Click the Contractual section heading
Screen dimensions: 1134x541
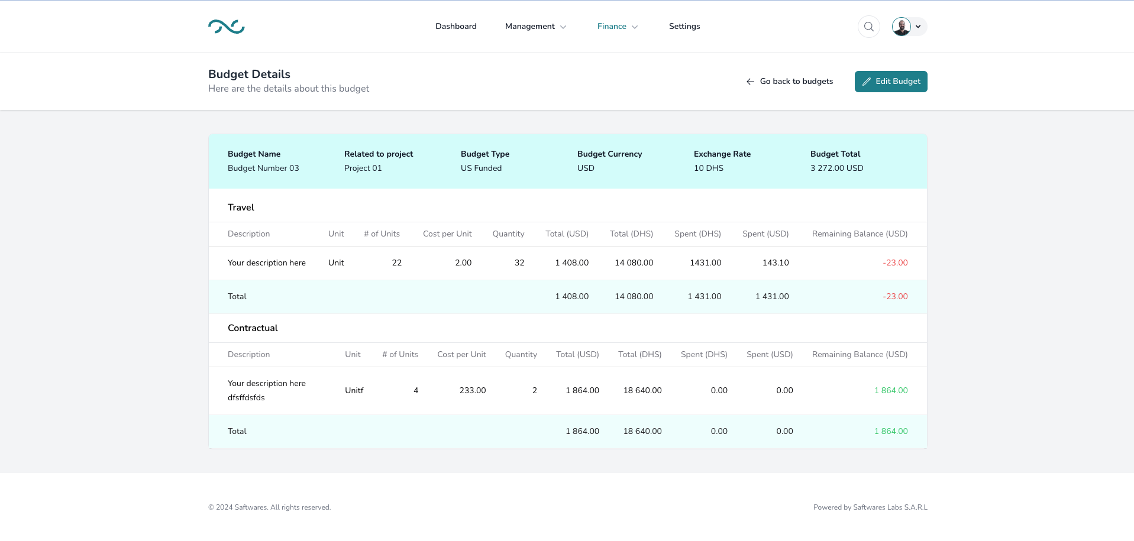(x=253, y=328)
